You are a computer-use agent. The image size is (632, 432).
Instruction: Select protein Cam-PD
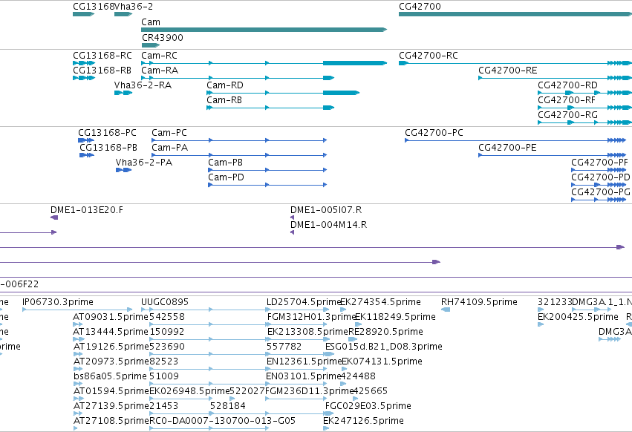point(267,185)
